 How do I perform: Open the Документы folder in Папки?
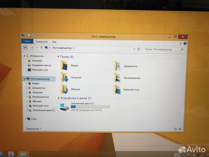pos(125,66)
